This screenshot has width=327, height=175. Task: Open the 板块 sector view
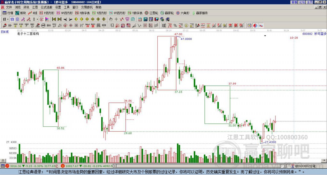point(20,13)
